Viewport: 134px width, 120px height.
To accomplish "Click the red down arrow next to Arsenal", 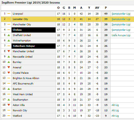I will coord(9,67).
